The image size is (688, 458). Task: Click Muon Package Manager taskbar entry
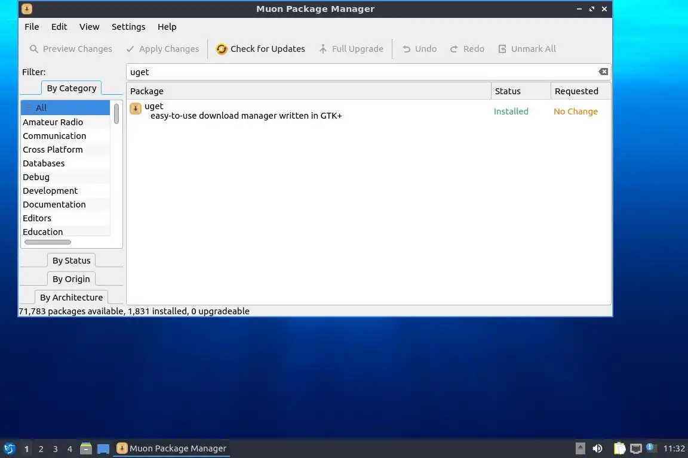coord(171,448)
